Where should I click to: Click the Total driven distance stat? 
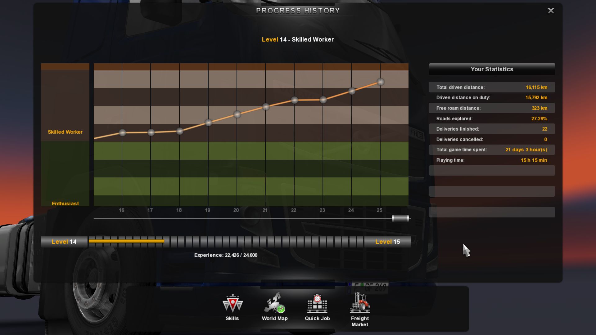[491, 87]
